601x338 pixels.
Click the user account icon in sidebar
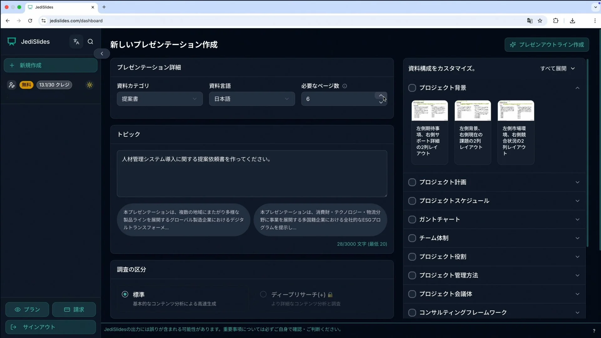12,85
